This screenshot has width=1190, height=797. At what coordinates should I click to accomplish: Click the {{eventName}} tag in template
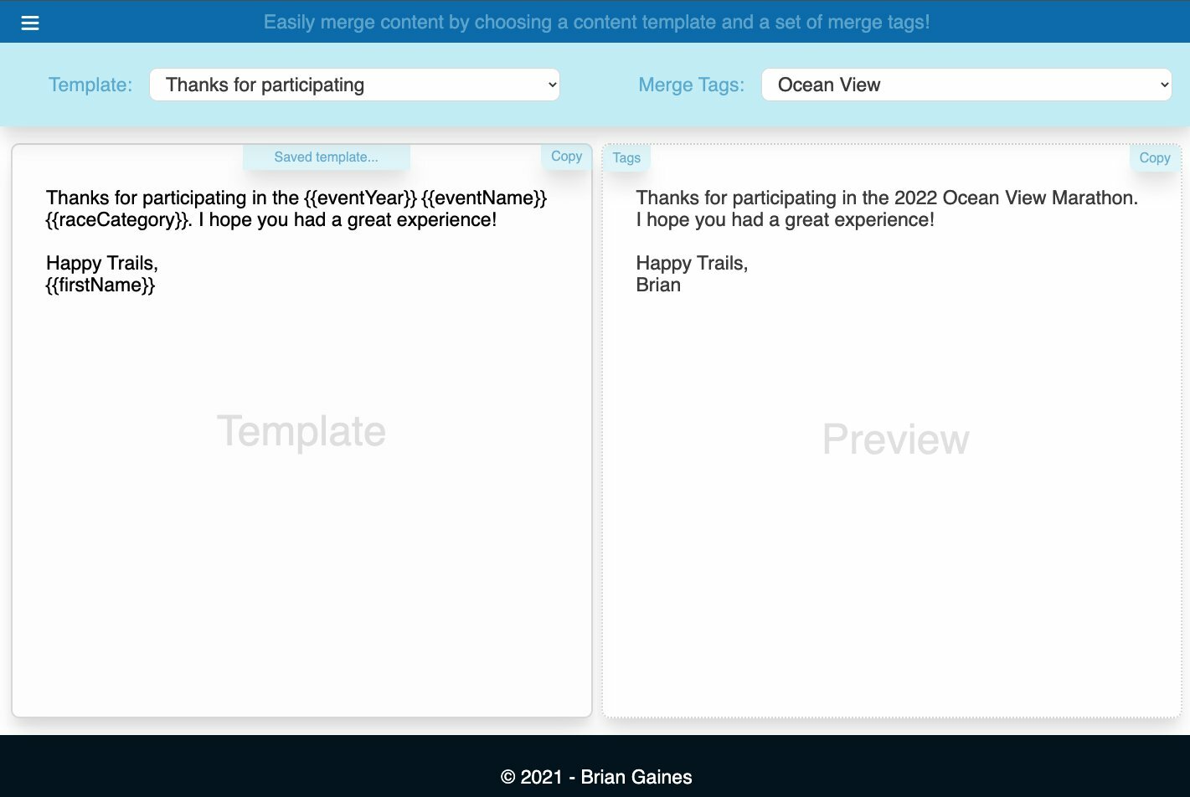(x=484, y=198)
